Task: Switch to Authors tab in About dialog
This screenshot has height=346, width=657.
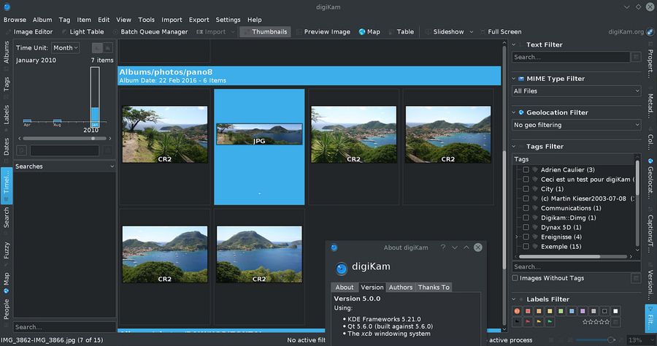Action: [x=401, y=288]
